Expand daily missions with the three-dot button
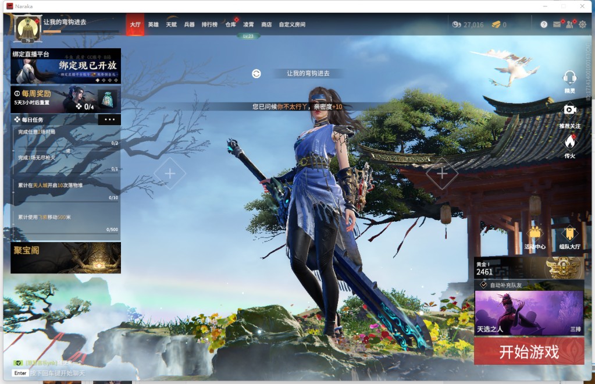 point(110,119)
